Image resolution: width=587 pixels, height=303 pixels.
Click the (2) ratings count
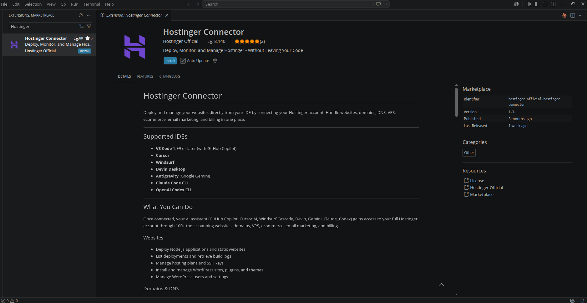(x=262, y=41)
